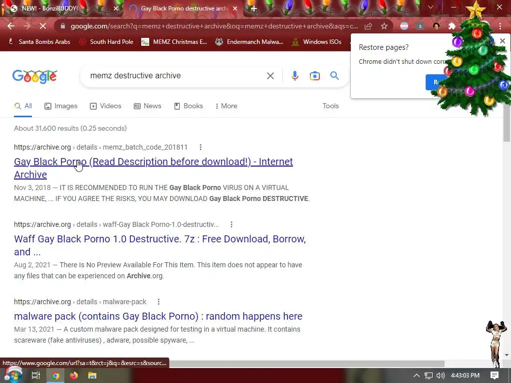Search by image using the camera icon
511x383 pixels.
pos(314,76)
